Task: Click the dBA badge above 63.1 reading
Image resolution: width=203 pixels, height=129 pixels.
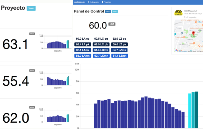Action: point(32,34)
